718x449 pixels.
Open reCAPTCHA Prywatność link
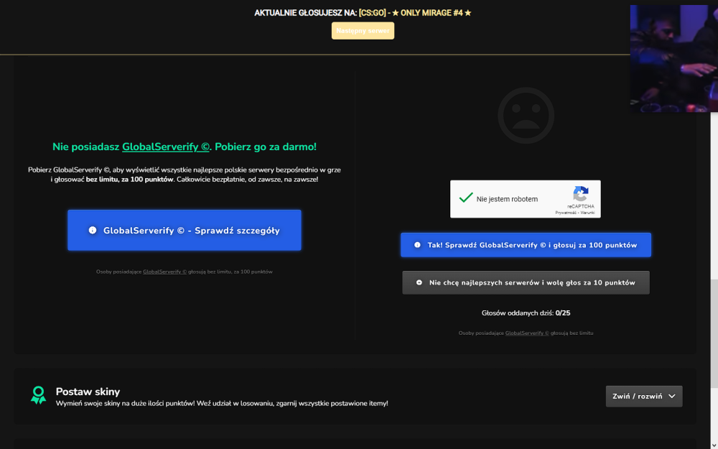565,213
